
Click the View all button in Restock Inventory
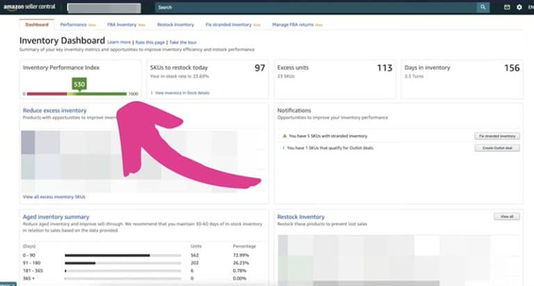pyautogui.click(x=507, y=216)
